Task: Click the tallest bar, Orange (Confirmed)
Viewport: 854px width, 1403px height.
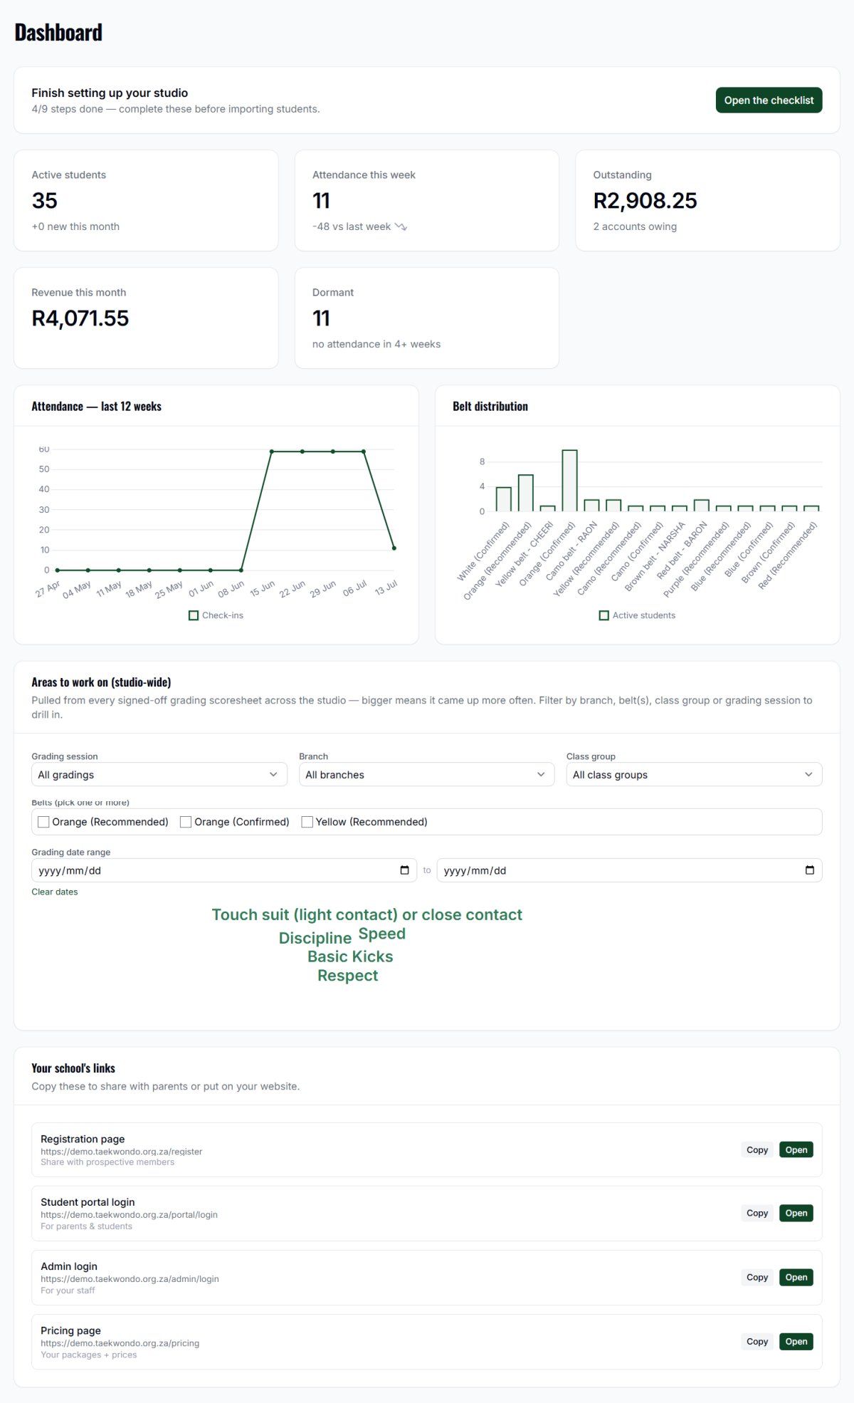Action: coord(569,481)
